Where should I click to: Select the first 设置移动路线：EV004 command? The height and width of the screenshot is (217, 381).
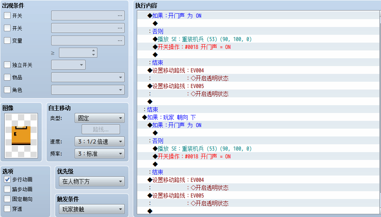(x=258, y=70)
